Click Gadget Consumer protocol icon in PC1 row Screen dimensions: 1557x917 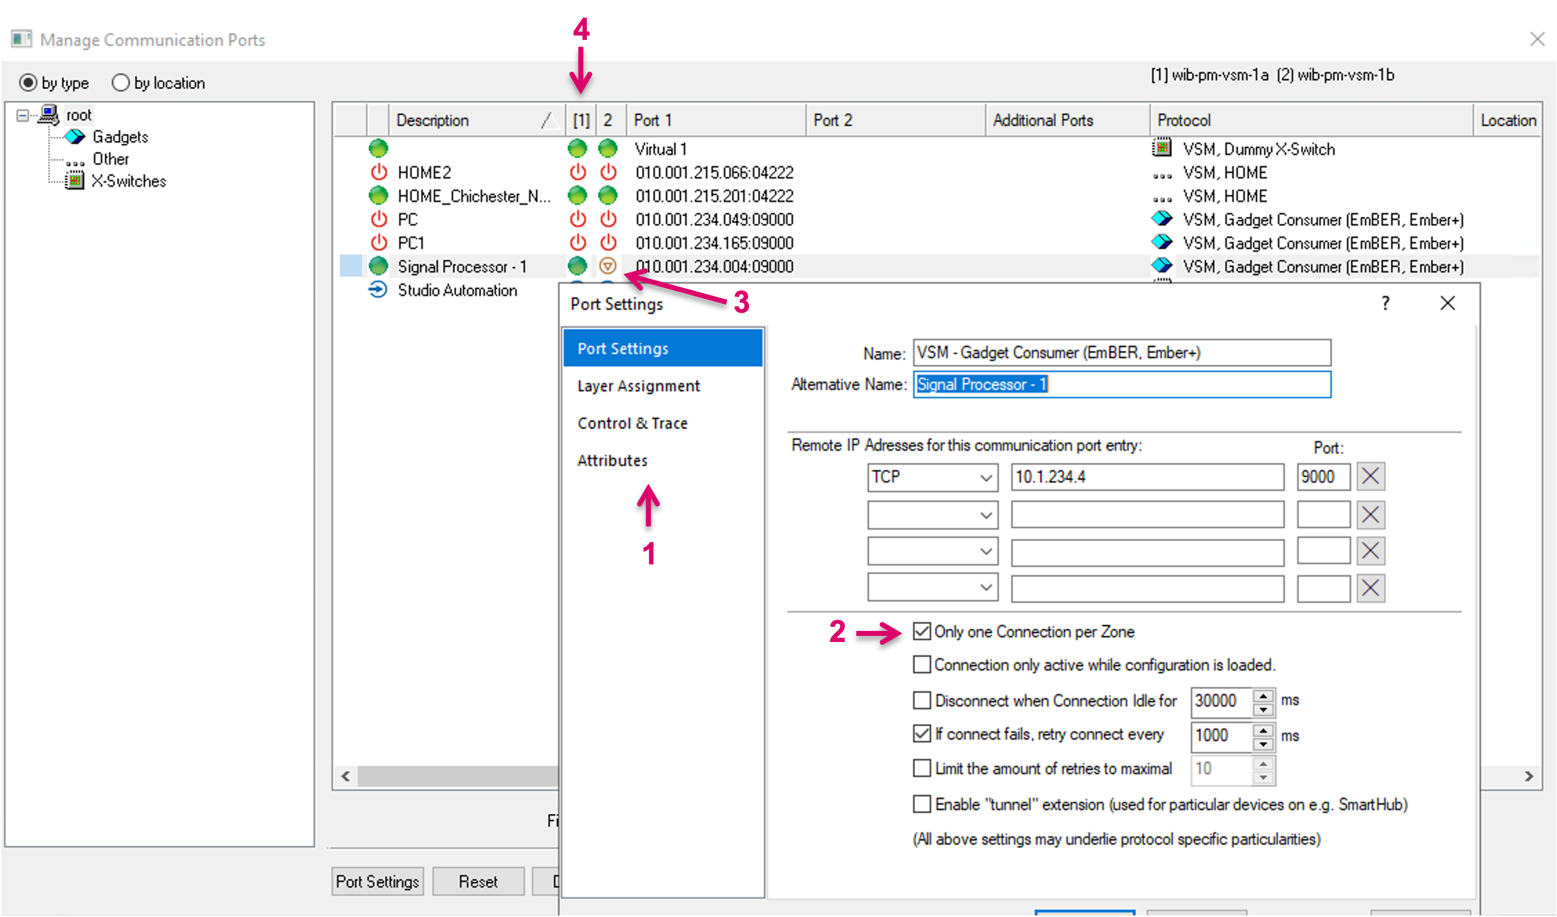coord(1162,243)
